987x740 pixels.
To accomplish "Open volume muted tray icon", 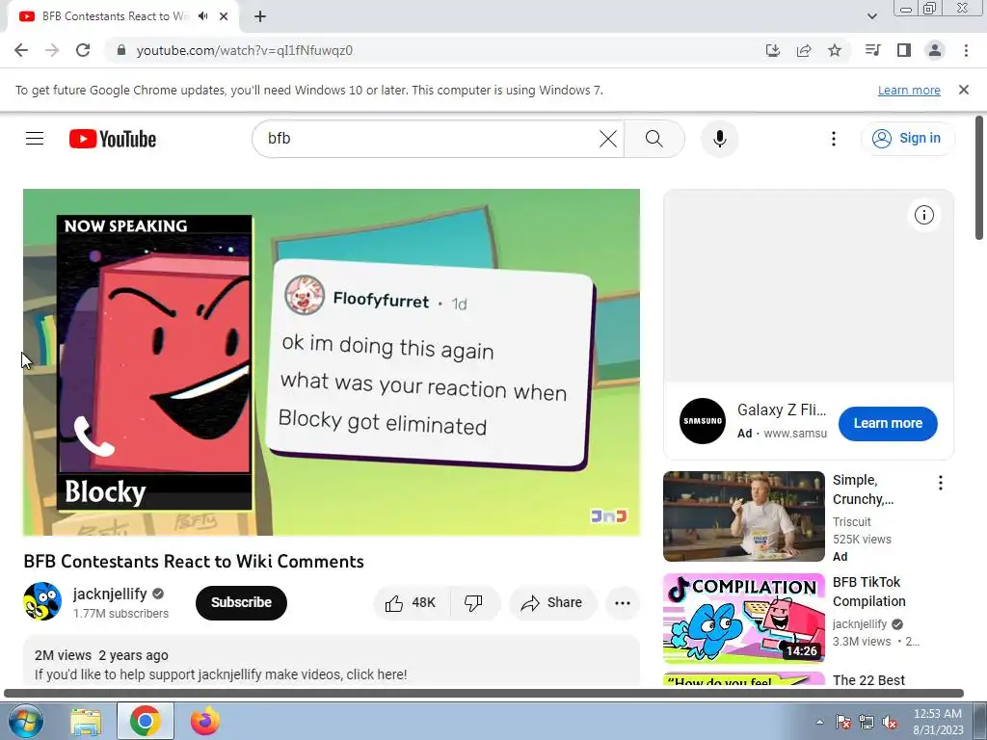I will (890, 722).
